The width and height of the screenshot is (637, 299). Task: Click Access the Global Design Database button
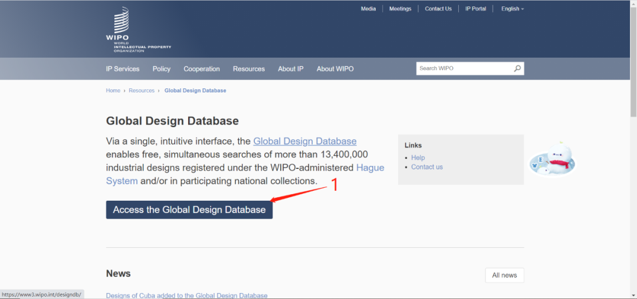[189, 210]
